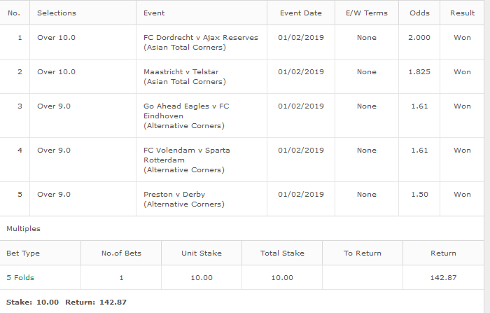490x313 pixels.
Task: Select the E/W Terms column header
Action: [367, 13]
